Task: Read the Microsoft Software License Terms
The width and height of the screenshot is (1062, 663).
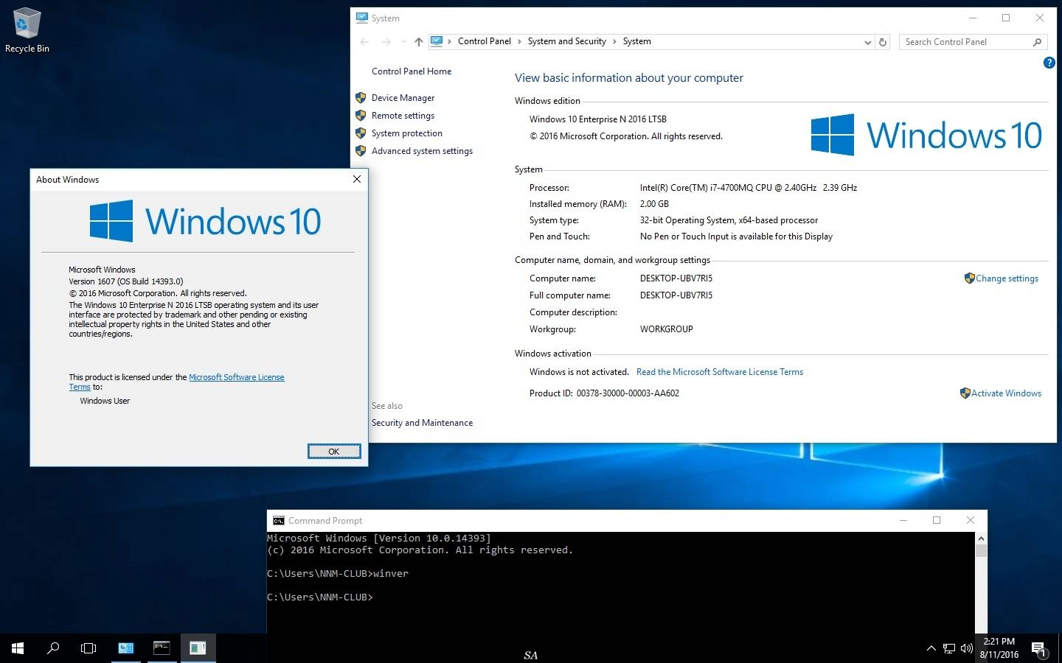Action: [720, 372]
